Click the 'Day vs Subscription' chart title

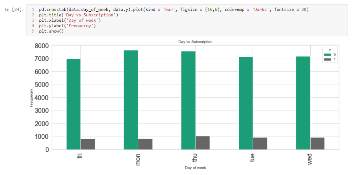(195, 42)
